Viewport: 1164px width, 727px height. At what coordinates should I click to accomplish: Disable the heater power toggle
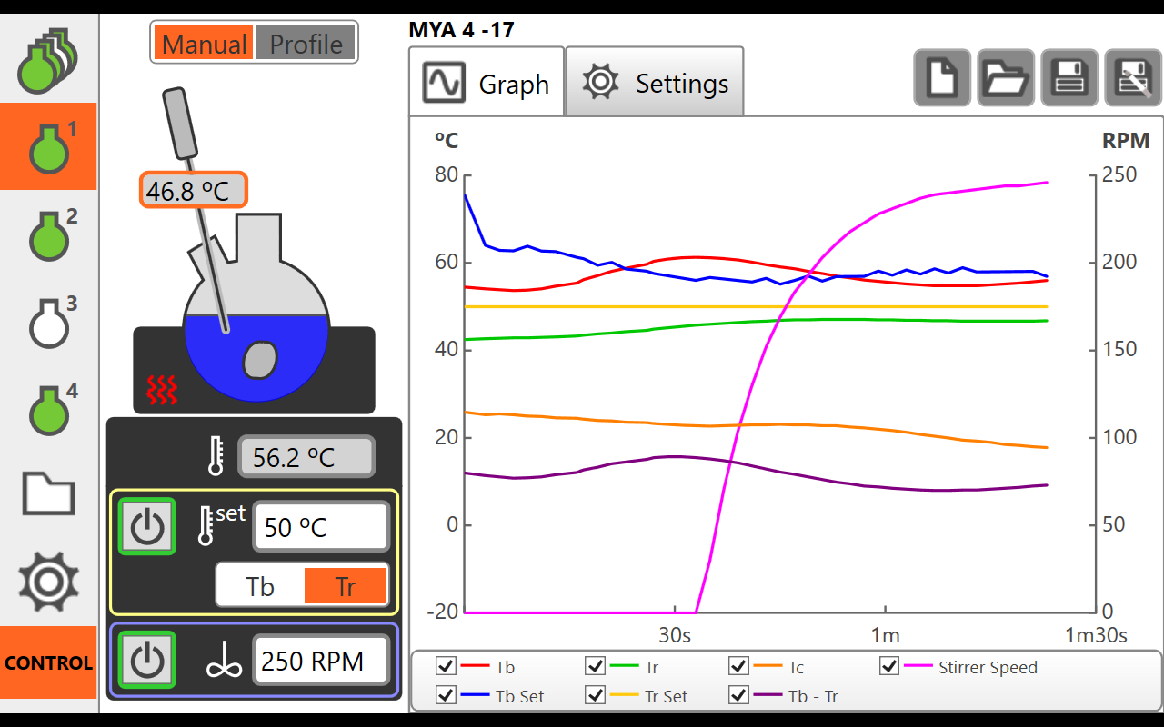tap(146, 526)
